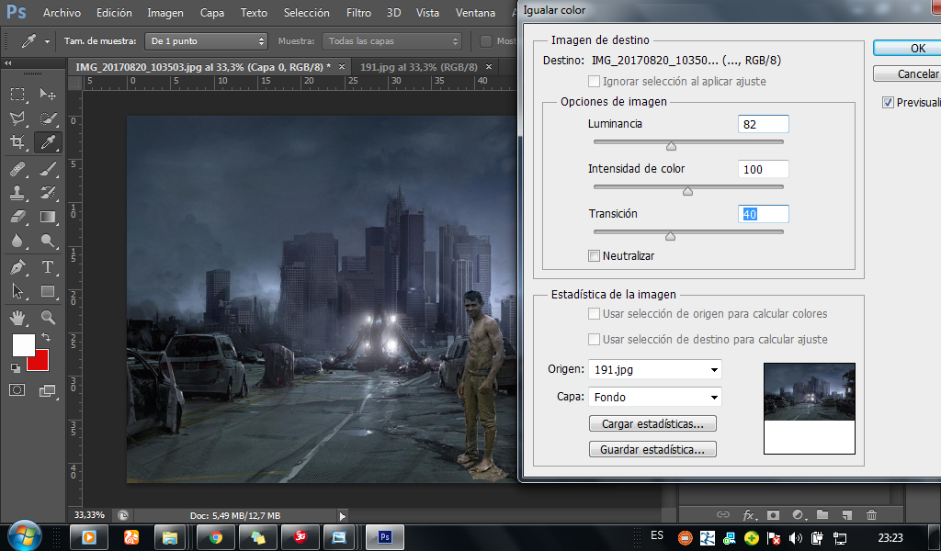Click the Luminancia slider handle
Viewport: 941px width, 551px height.
pyautogui.click(x=671, y=145)
